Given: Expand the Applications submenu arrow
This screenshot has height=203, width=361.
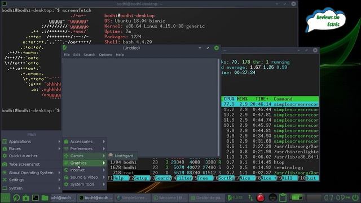Looking at the screenshot, I should (x=59, y=142).
